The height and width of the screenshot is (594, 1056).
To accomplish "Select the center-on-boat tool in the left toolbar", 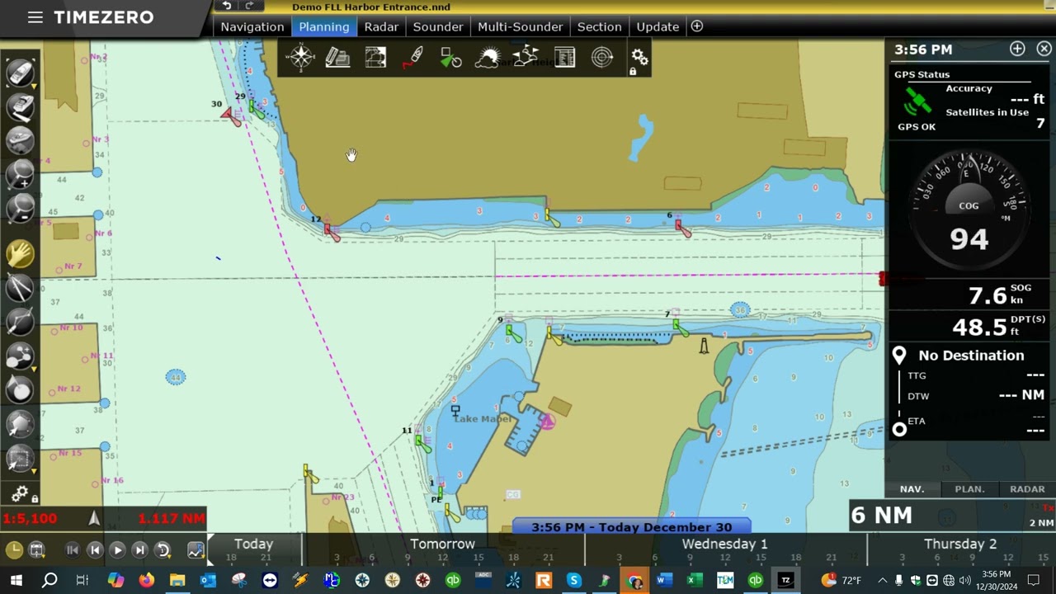I will 21,73.
